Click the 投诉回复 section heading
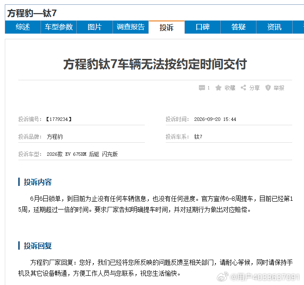Viewport: 304px width, 285px height. (x=38, y=246)
